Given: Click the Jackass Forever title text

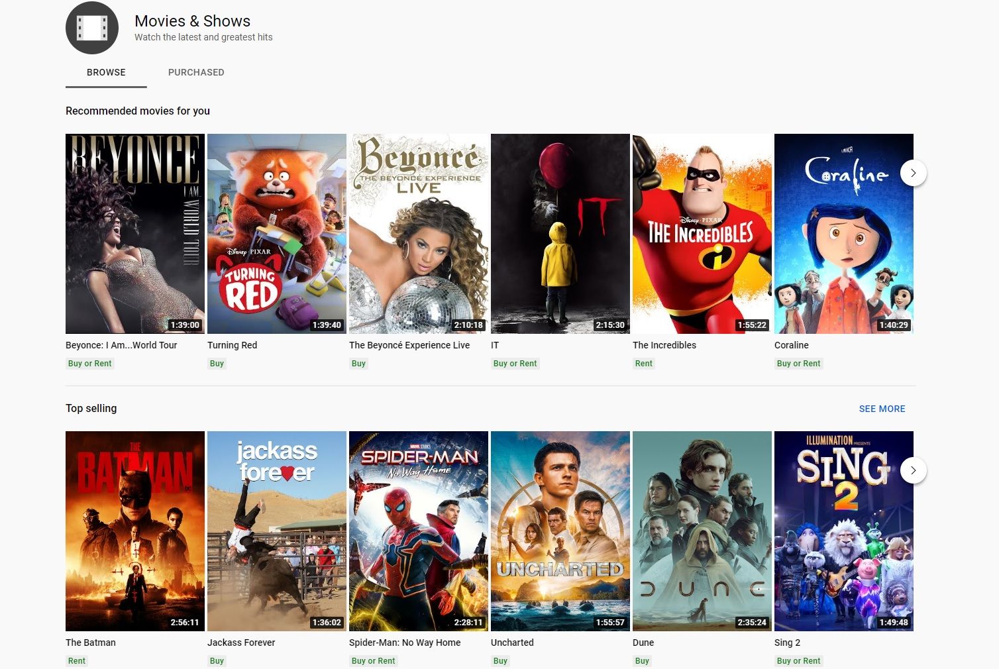Looking at the screenshot, I should pos(241,643).
